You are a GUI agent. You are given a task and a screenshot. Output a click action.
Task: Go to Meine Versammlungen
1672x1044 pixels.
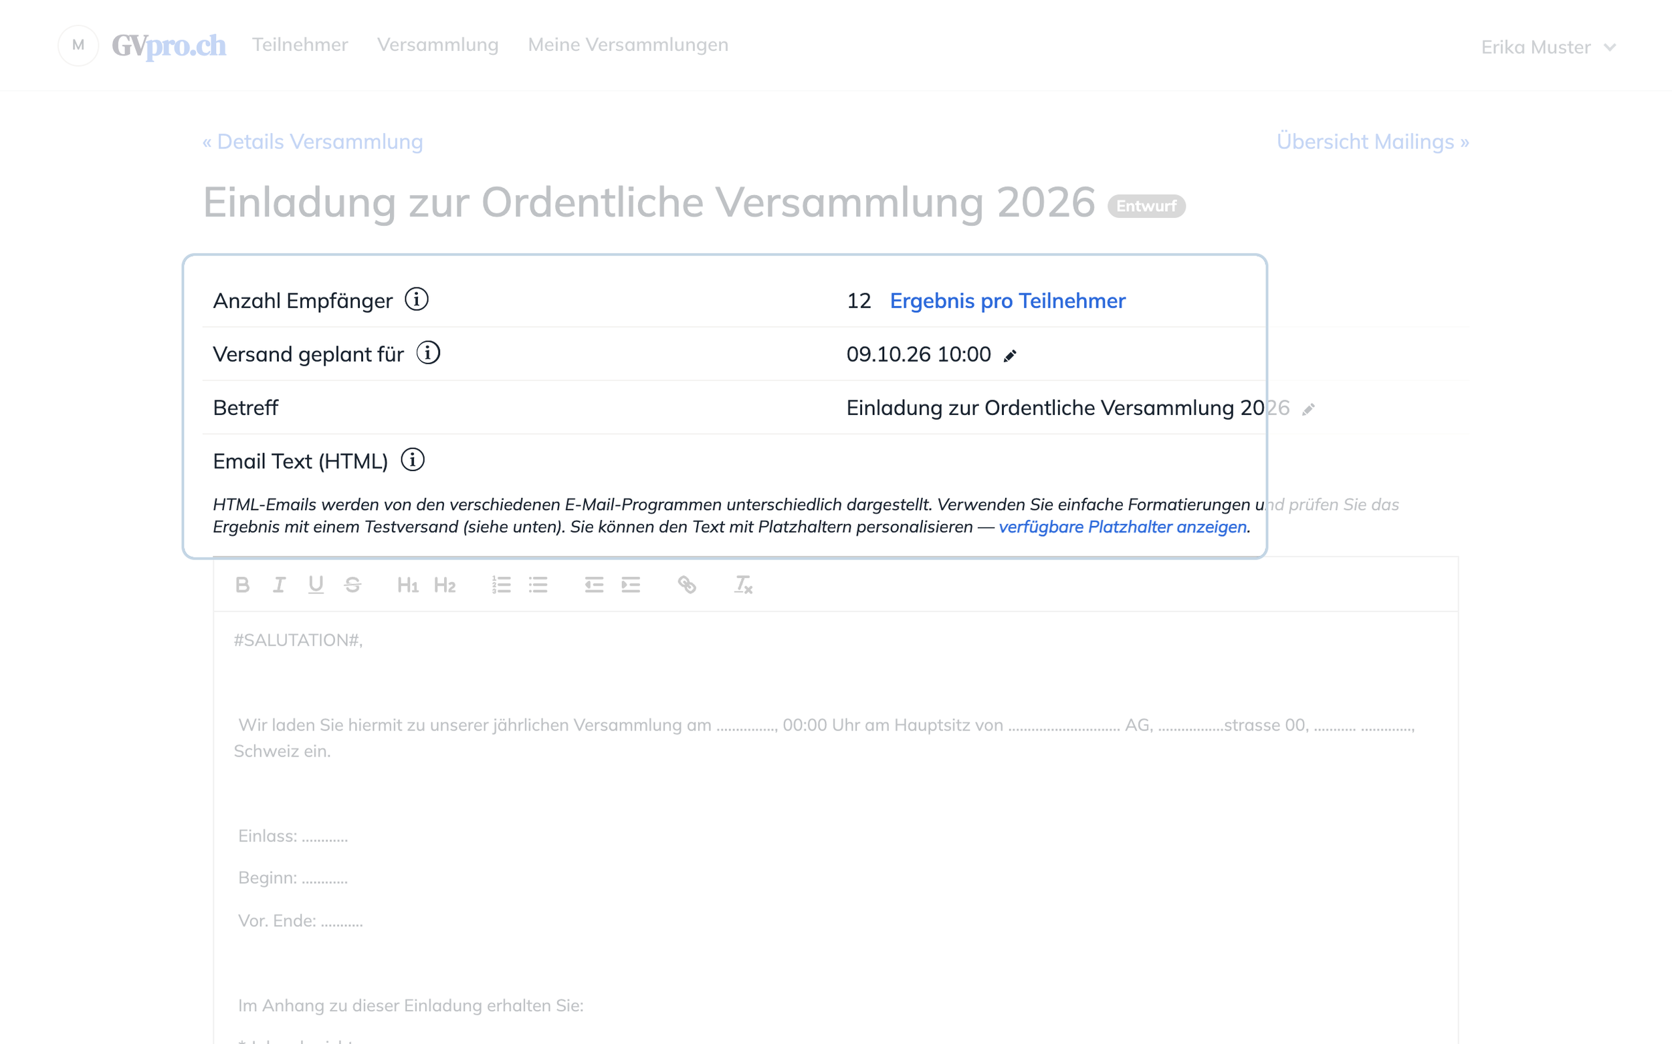(x=627, y=45)
